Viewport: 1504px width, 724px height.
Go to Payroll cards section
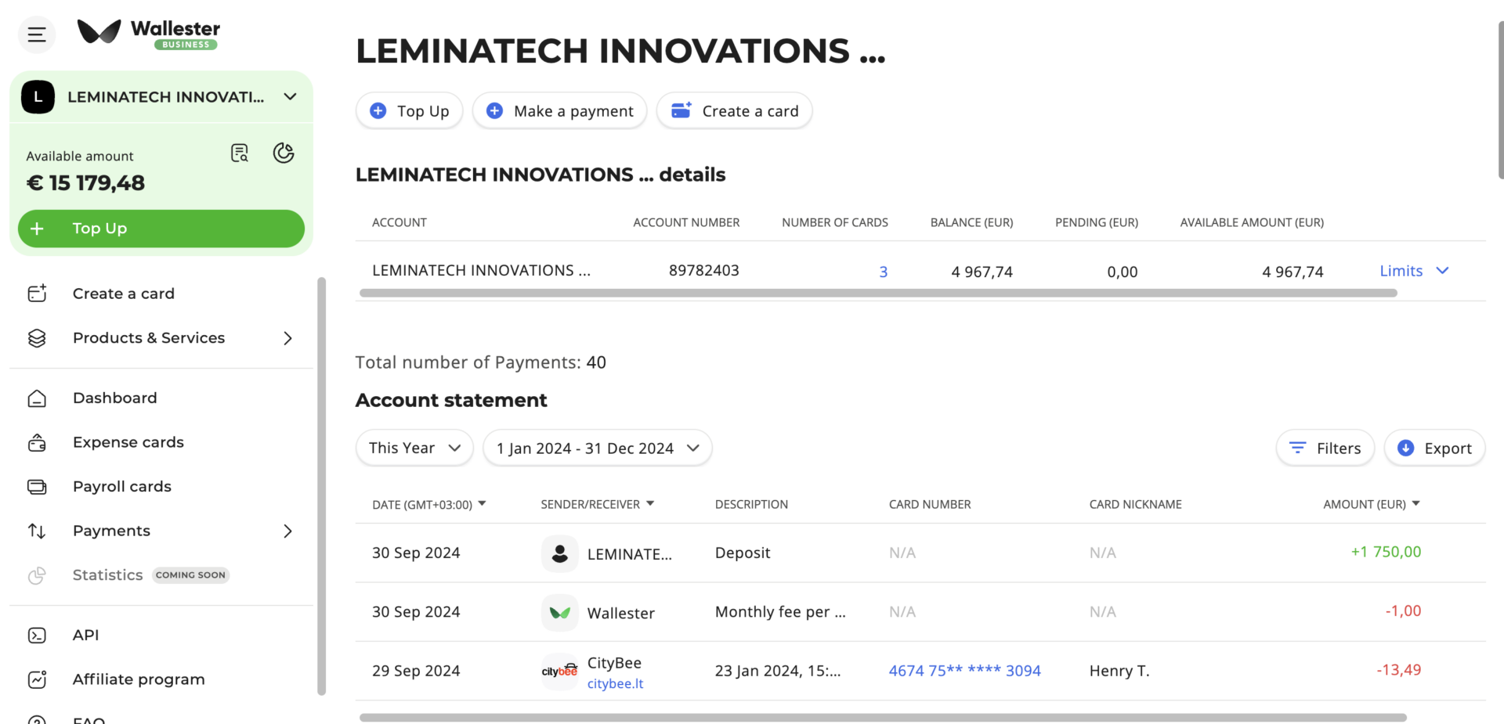click(121, 487)
